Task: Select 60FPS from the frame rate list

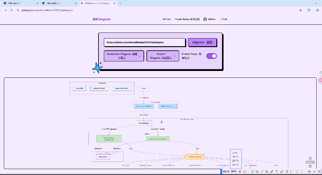Action: [235, 165]
